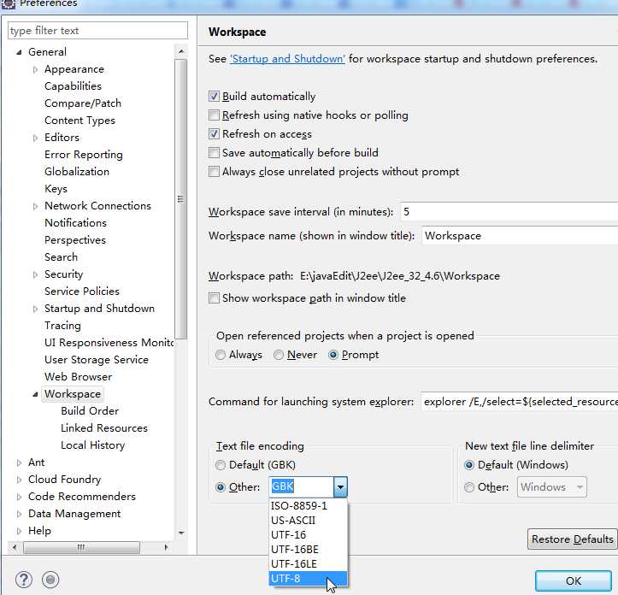Click the encoding combo box arrow

(x=340, y=487)
